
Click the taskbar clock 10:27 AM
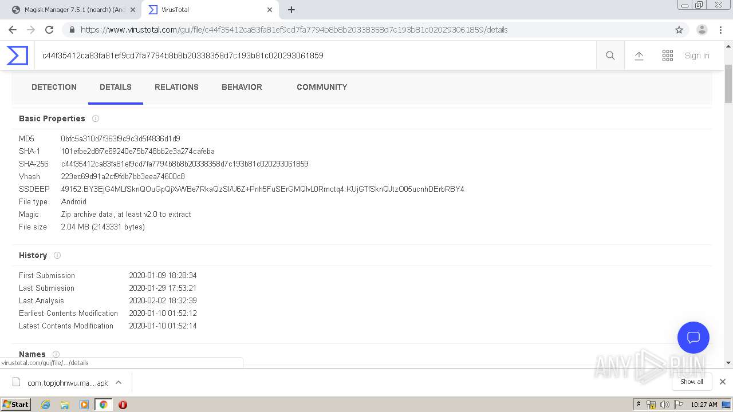click(704, 405)
